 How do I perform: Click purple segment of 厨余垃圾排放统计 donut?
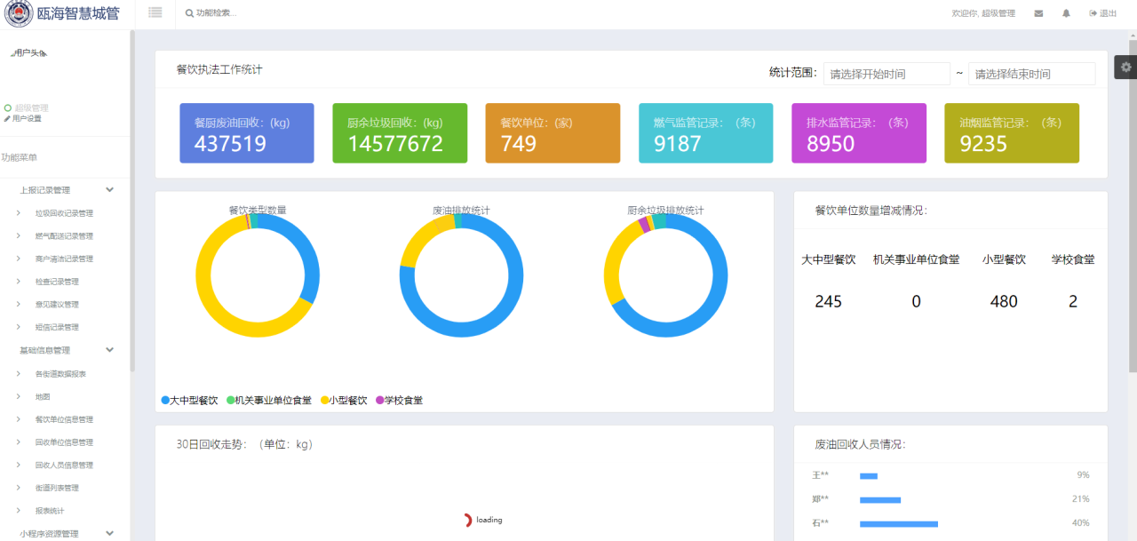point(644,225)
